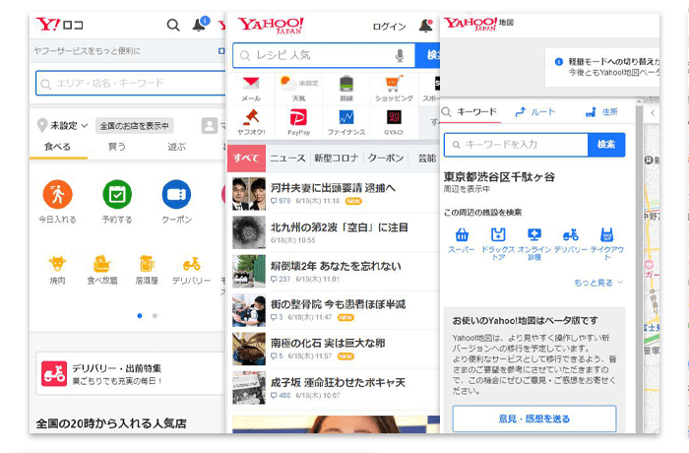Screen dimensions: 689x453
Task: Collapse map side panel with chevron
Action: click(x=653, y=113)
